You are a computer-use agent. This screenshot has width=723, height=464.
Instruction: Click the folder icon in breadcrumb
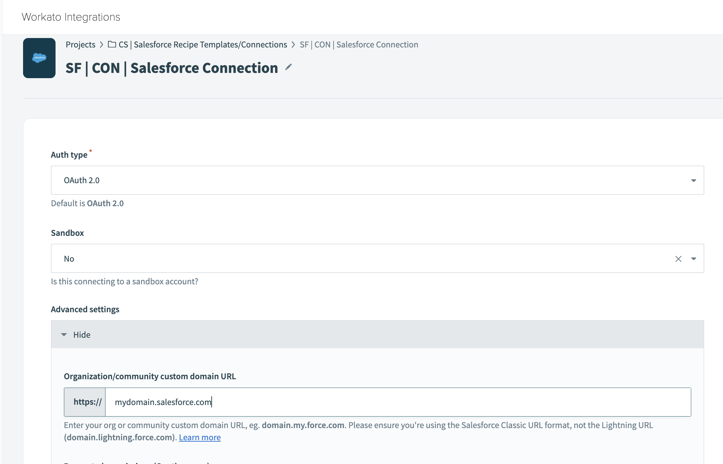point(112,44)
